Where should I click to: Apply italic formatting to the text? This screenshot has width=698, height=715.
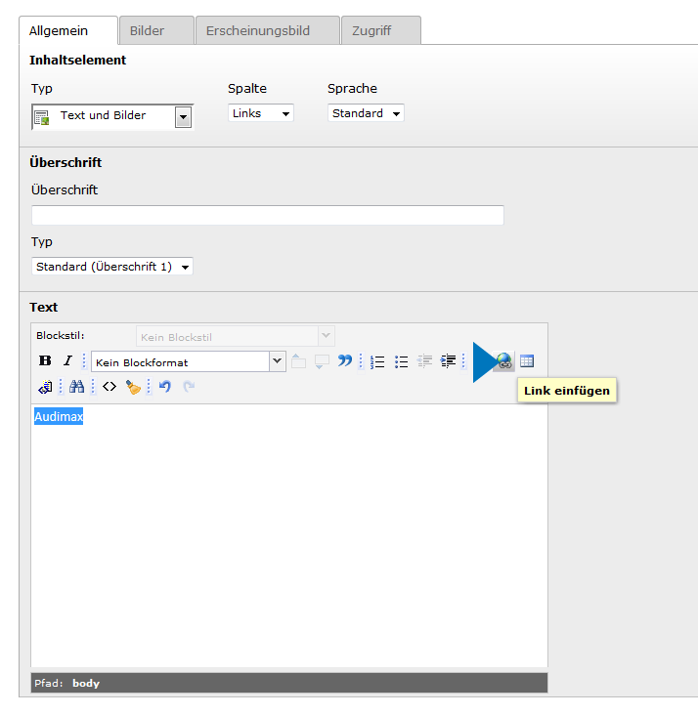67,361
